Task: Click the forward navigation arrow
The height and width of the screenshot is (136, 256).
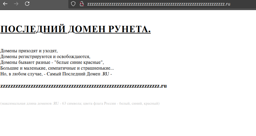Action: [x=16, y=4]
